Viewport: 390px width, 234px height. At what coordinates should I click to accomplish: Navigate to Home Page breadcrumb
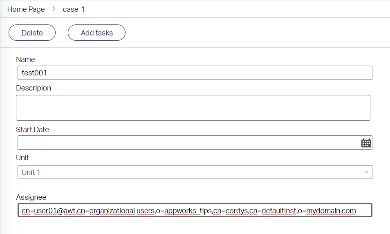point(26,9)
